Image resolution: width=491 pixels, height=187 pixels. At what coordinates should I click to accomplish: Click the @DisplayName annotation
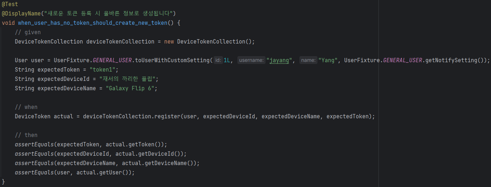[21, 13]
